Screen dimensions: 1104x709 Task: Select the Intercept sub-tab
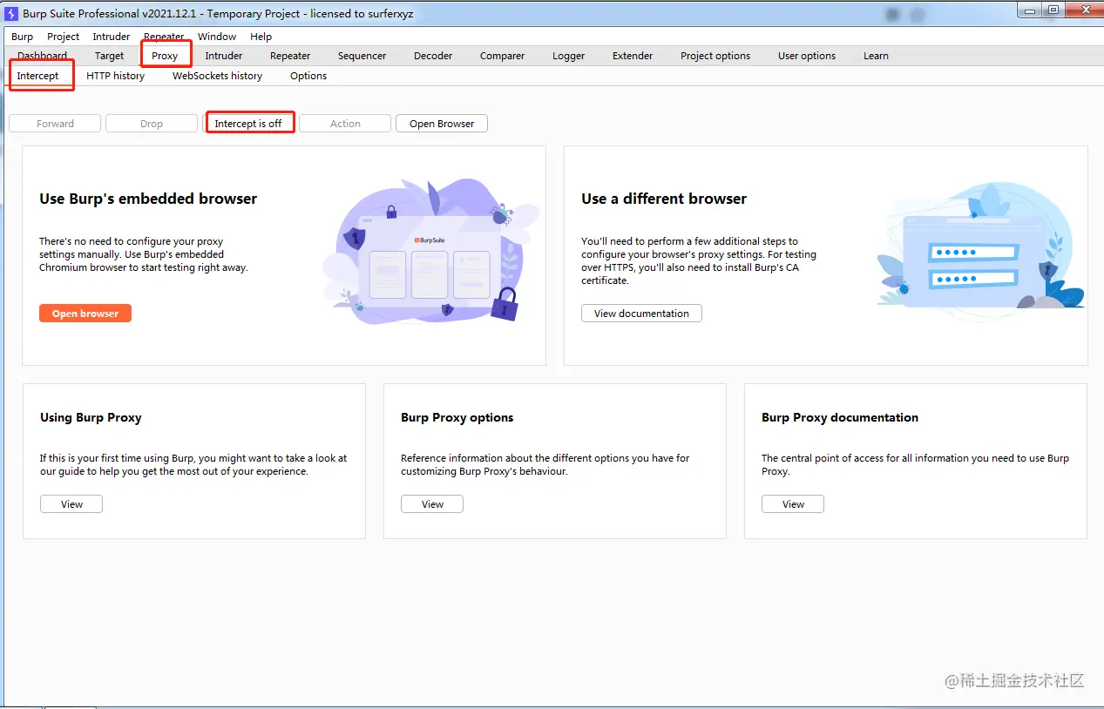(x=38, y=76)
